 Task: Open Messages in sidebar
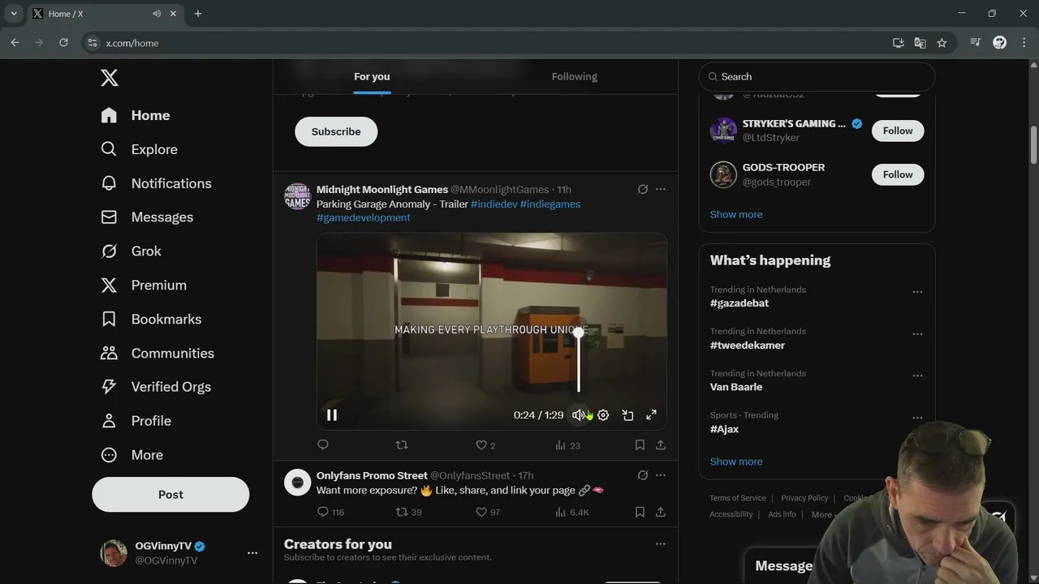tap(147, 217)
